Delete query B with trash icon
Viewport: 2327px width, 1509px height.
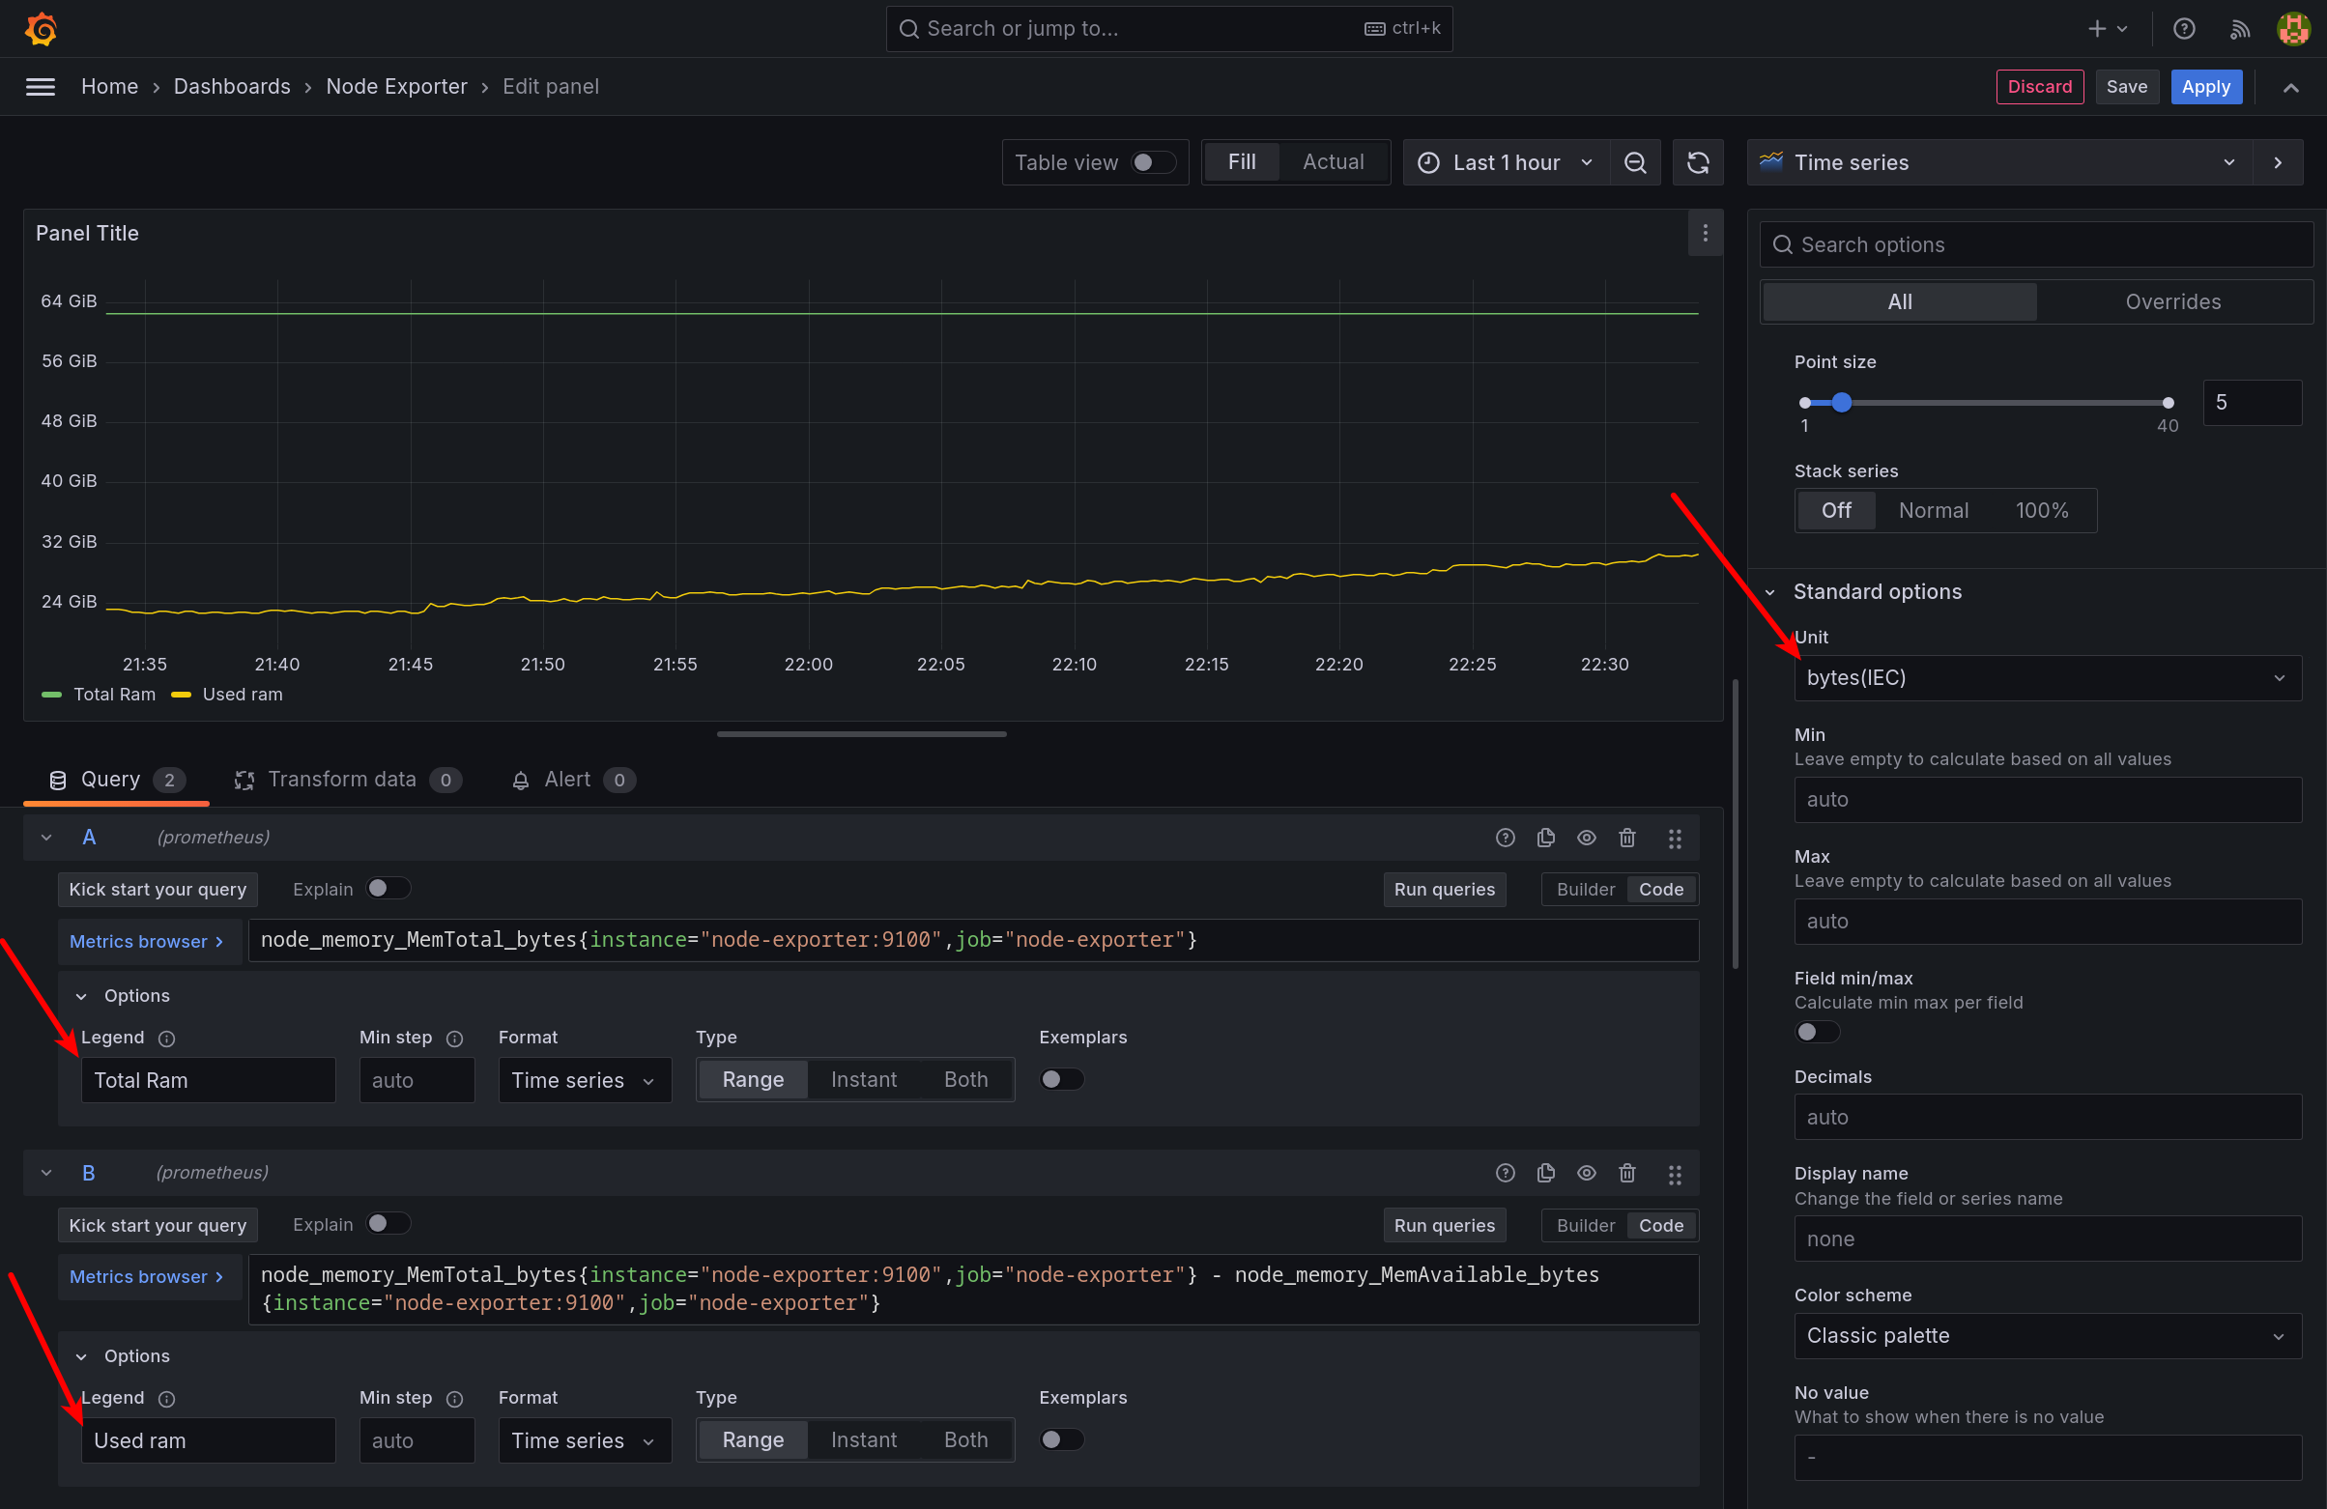(1627, 1173)
